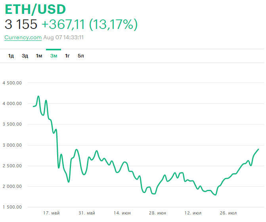Select the 1д time range tab
266x222 pixels.
tap(11, 56)
